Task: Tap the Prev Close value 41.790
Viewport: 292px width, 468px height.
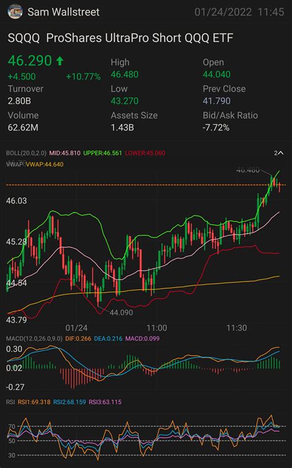Action: tap(217, 101)
